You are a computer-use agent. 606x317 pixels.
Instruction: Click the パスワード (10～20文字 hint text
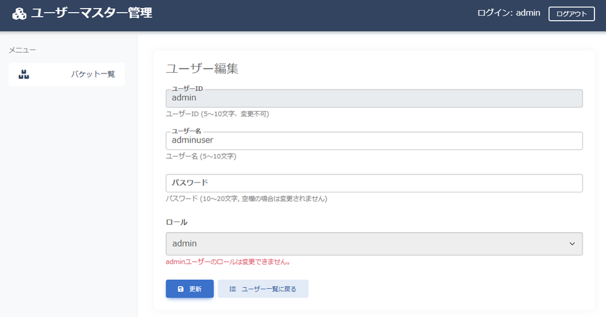246,199
